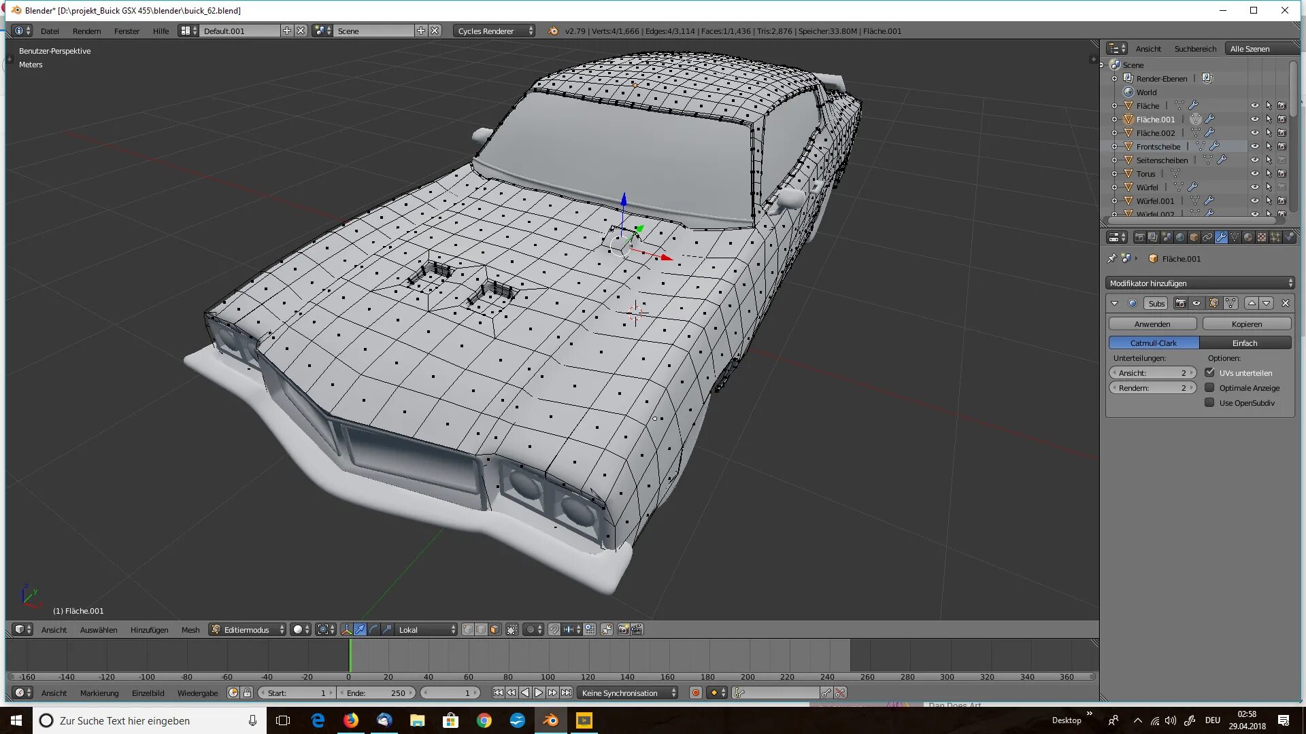
Task: Open the Cycles Renderer engine dropdown
Action: point(494,31)
